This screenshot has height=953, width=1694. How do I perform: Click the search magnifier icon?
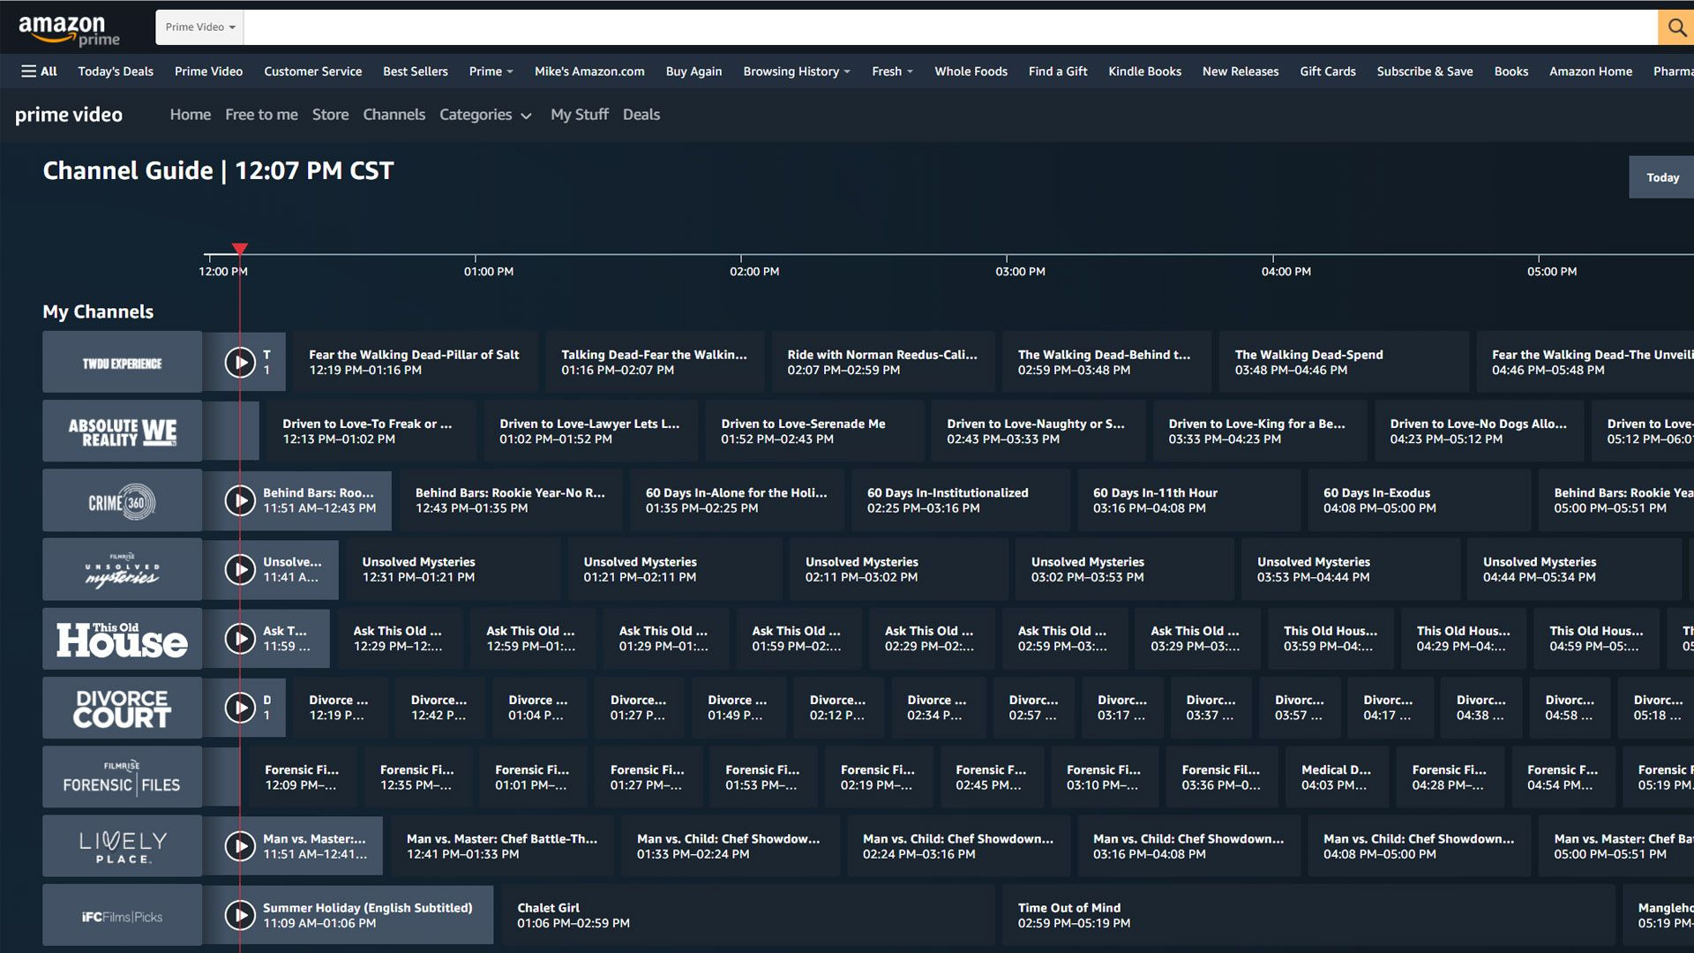1675,27
